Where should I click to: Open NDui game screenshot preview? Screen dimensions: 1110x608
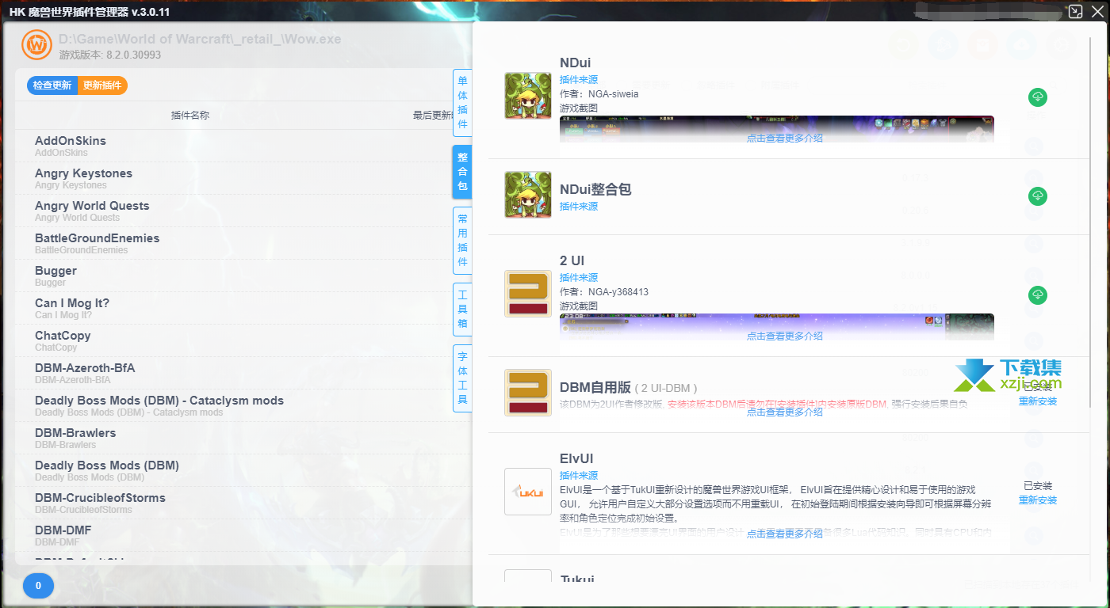coord(777,129)
